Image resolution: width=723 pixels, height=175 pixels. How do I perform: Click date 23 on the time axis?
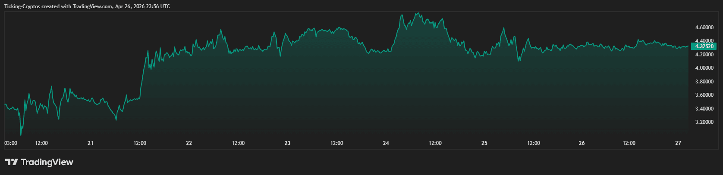(287, 143)
